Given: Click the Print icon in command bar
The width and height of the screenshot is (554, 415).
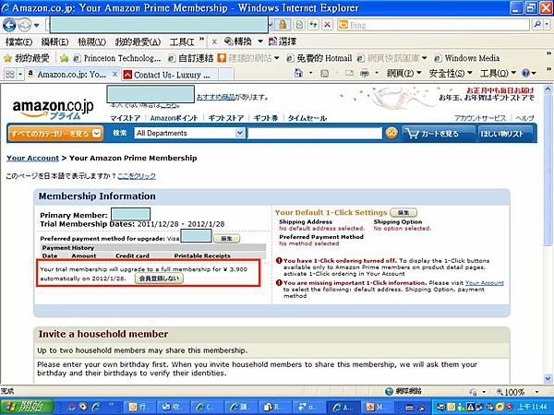Looking at the screenshot, I should (x=365, y=73).
